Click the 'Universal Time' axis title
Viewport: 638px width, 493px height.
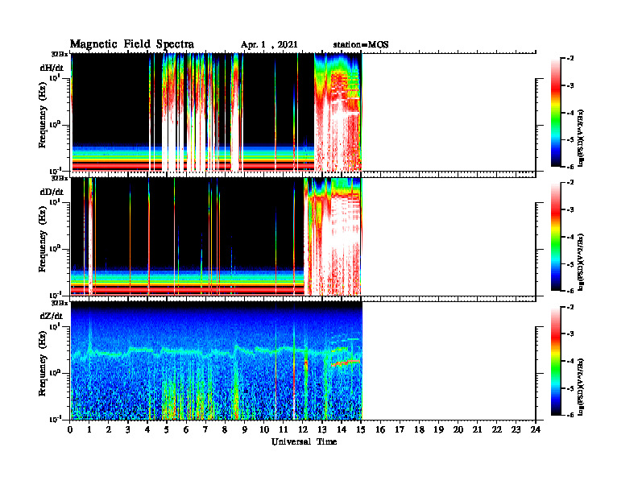[304, 441]
